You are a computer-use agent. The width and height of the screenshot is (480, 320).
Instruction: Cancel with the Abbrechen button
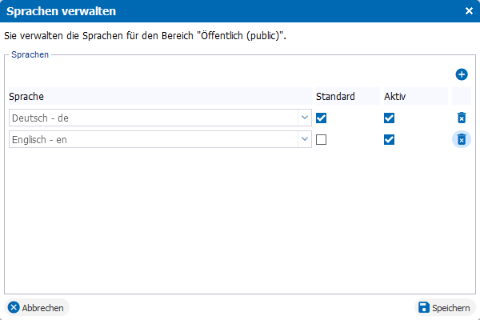[37, 307]
